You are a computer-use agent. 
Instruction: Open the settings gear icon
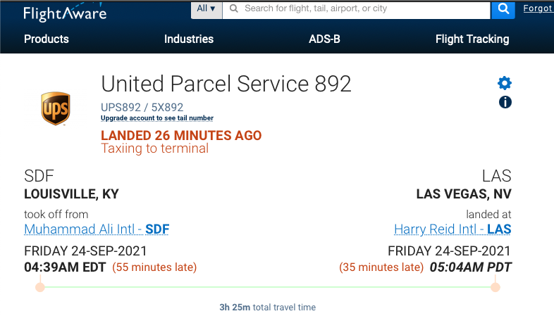tap(505, 84)
